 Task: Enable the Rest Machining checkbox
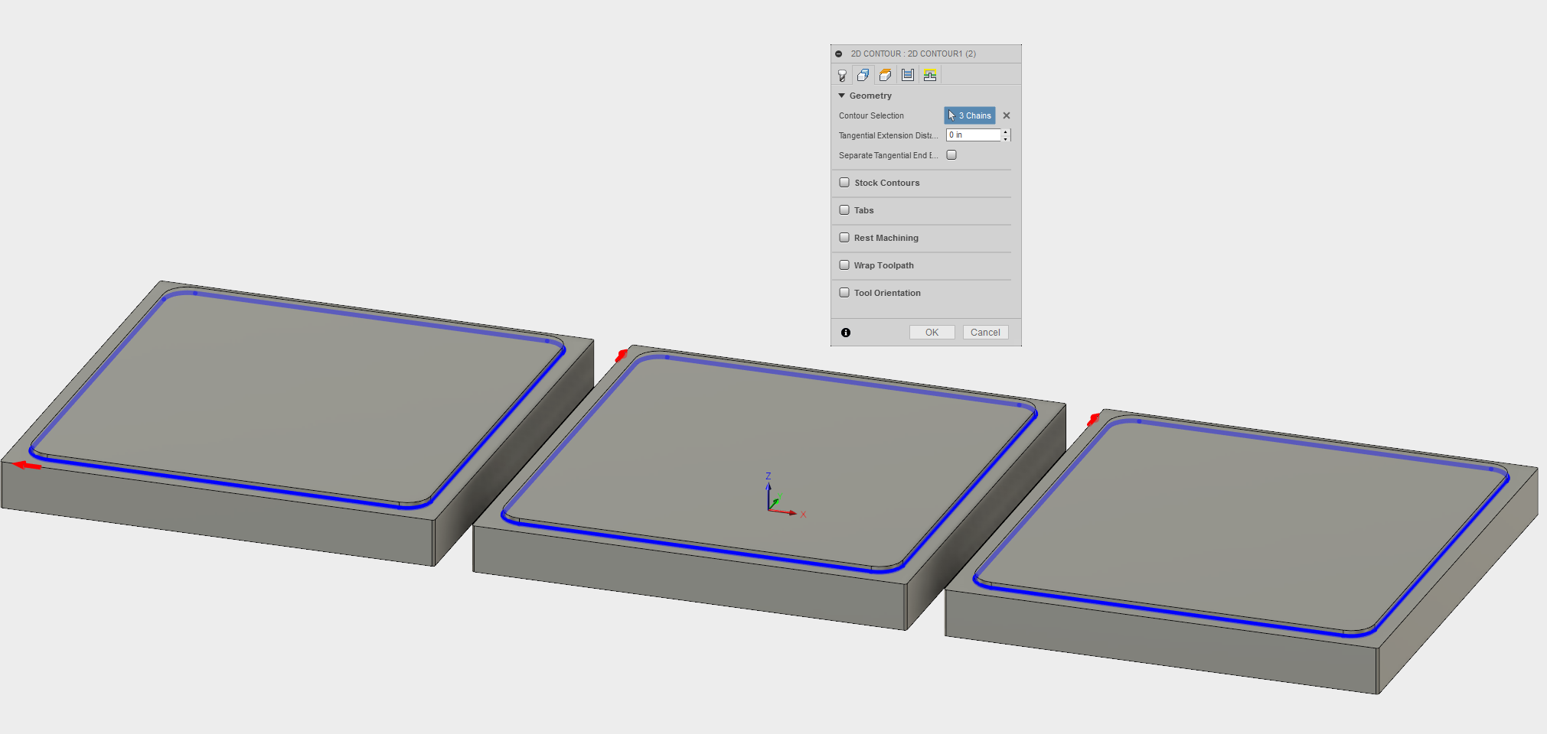coord(844,238)
